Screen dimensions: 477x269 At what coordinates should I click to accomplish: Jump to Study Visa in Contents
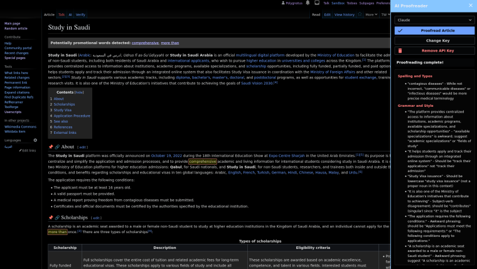pyautogui.click(x=63, y=110)
